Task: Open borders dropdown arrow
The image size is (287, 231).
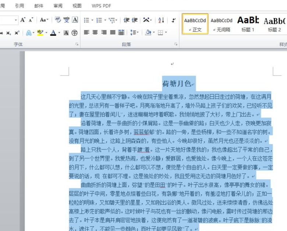Action: 166,32
